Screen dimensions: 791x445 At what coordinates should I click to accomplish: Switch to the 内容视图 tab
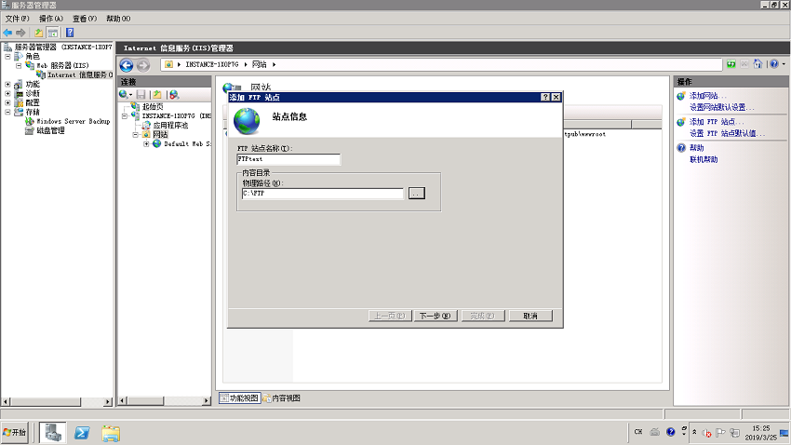281,398
